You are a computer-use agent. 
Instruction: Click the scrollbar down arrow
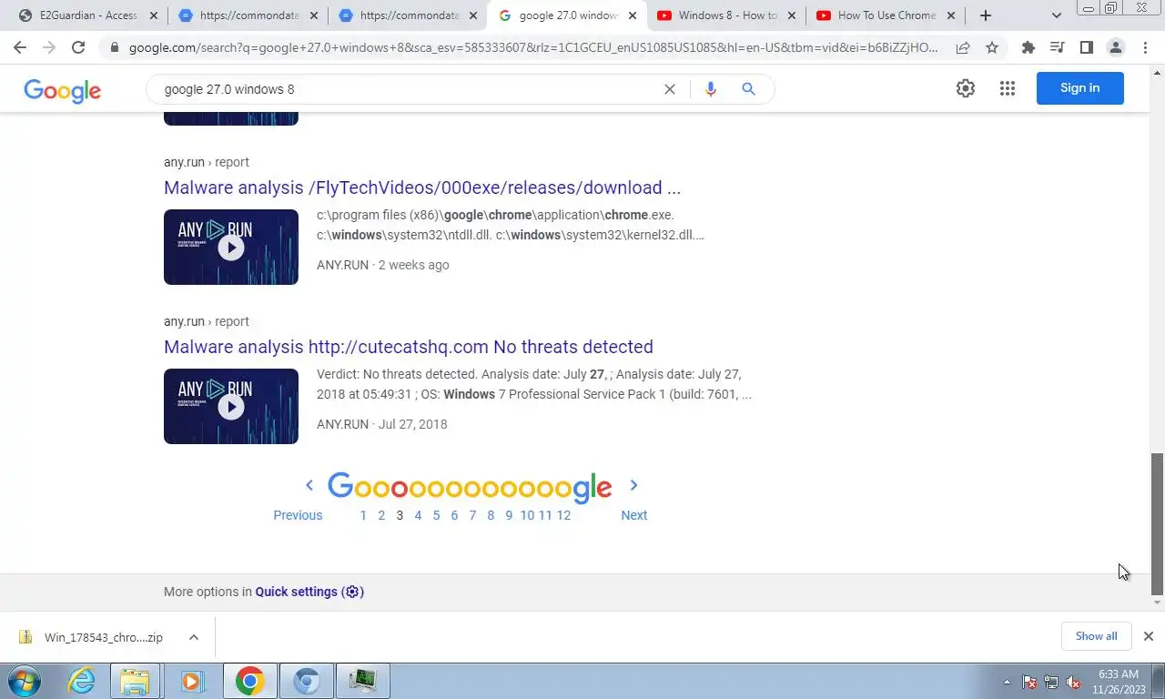(1158, 603)
